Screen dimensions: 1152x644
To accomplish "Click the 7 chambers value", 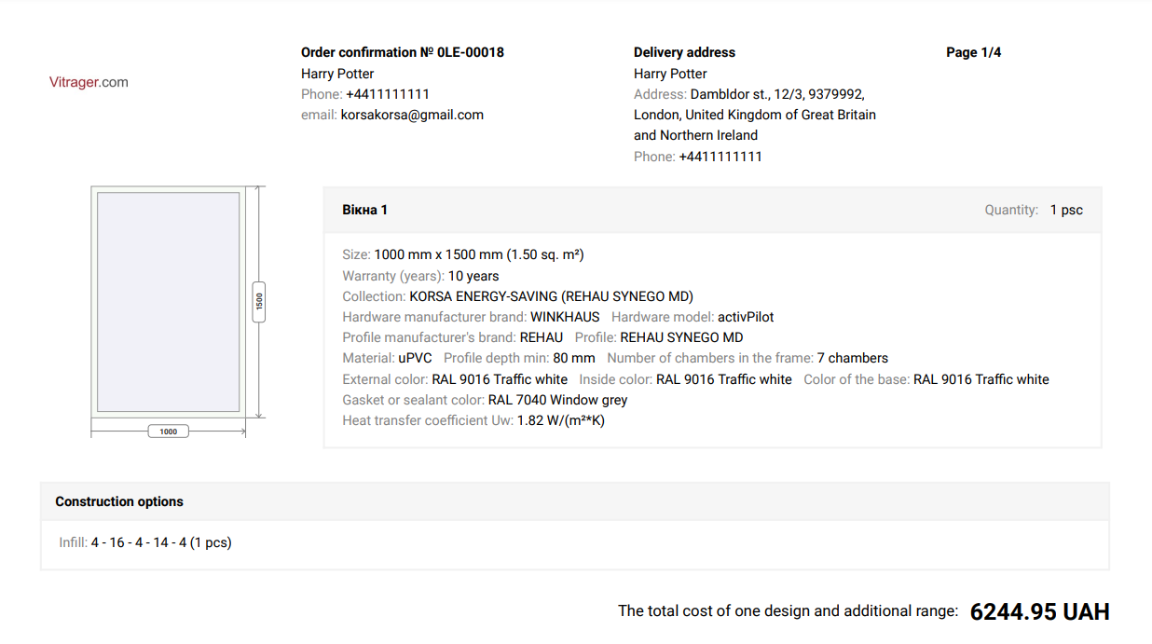I will click(853, 358).
